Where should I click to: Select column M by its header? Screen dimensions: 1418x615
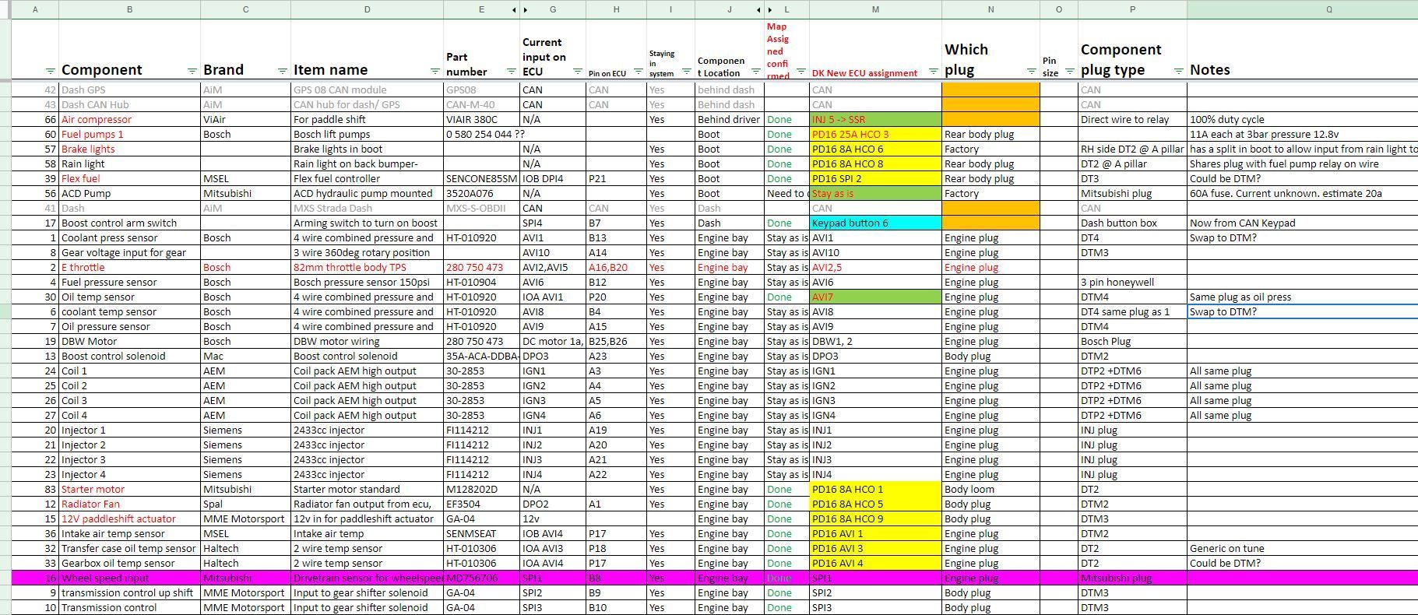coord(875,9)
